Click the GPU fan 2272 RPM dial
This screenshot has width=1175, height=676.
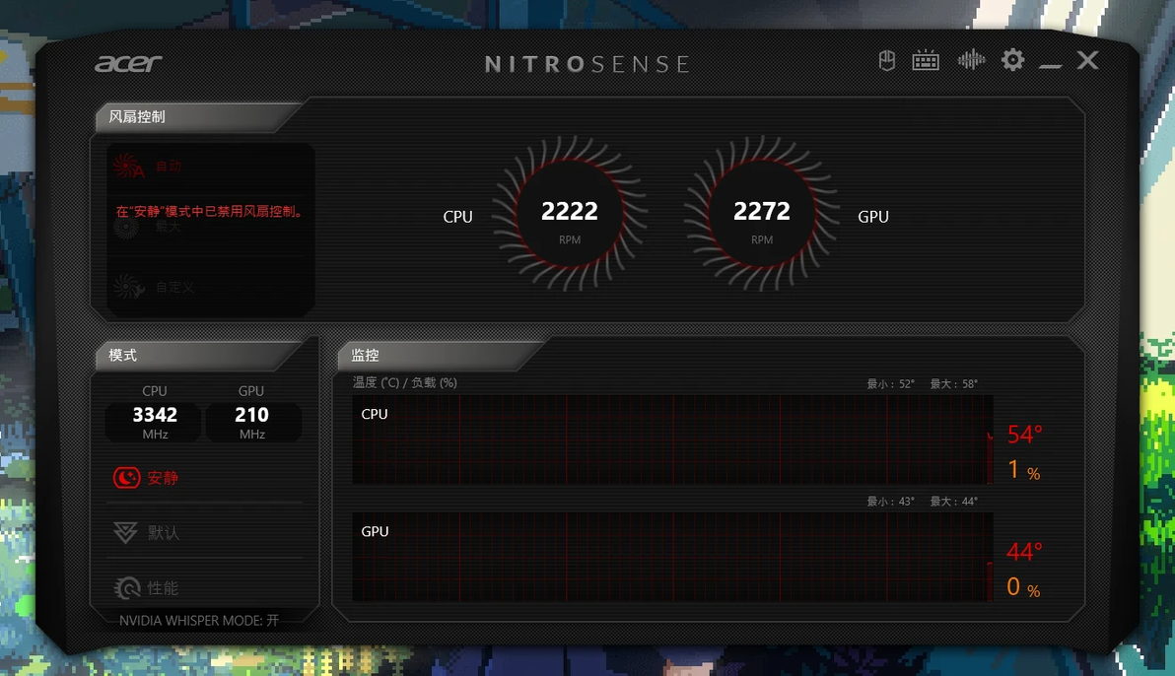click(761, 215)
